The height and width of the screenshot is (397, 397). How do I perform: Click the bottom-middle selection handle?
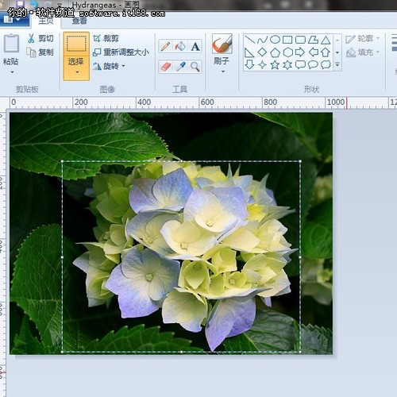coord(181,352)
